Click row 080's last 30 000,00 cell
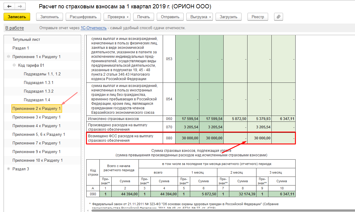 pos(259,138)
